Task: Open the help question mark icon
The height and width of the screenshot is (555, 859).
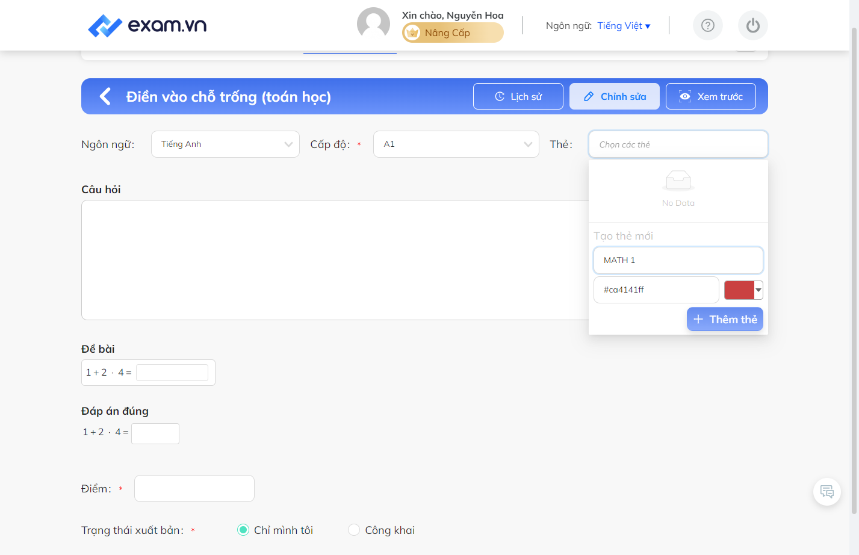Action: pos(708,25)
